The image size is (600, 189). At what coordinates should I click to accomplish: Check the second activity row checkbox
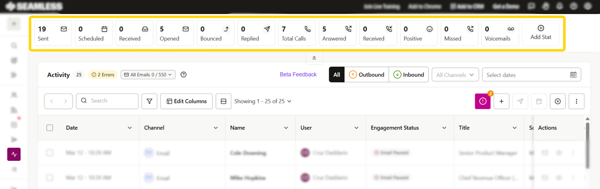coord(49,177)
